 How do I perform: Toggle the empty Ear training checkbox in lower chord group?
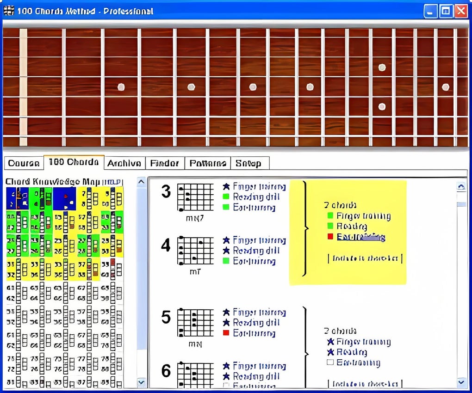click(330, 362)
